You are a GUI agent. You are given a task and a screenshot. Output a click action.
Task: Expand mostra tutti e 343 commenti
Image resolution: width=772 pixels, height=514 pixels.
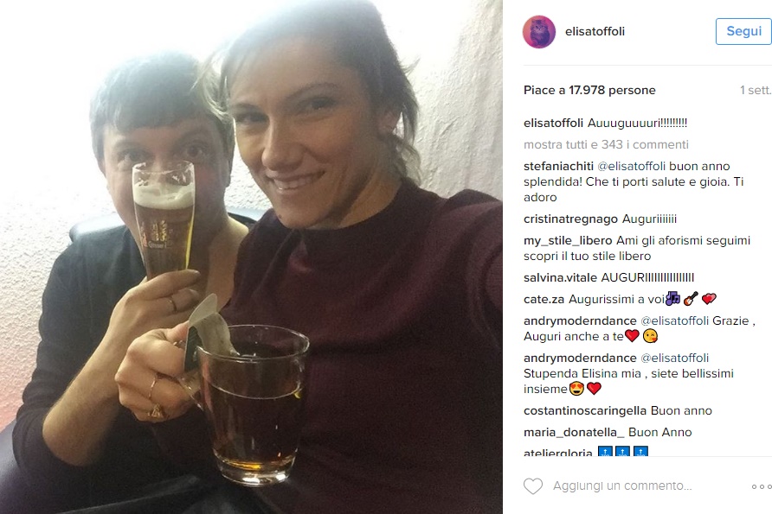click(x=606, y=144)
